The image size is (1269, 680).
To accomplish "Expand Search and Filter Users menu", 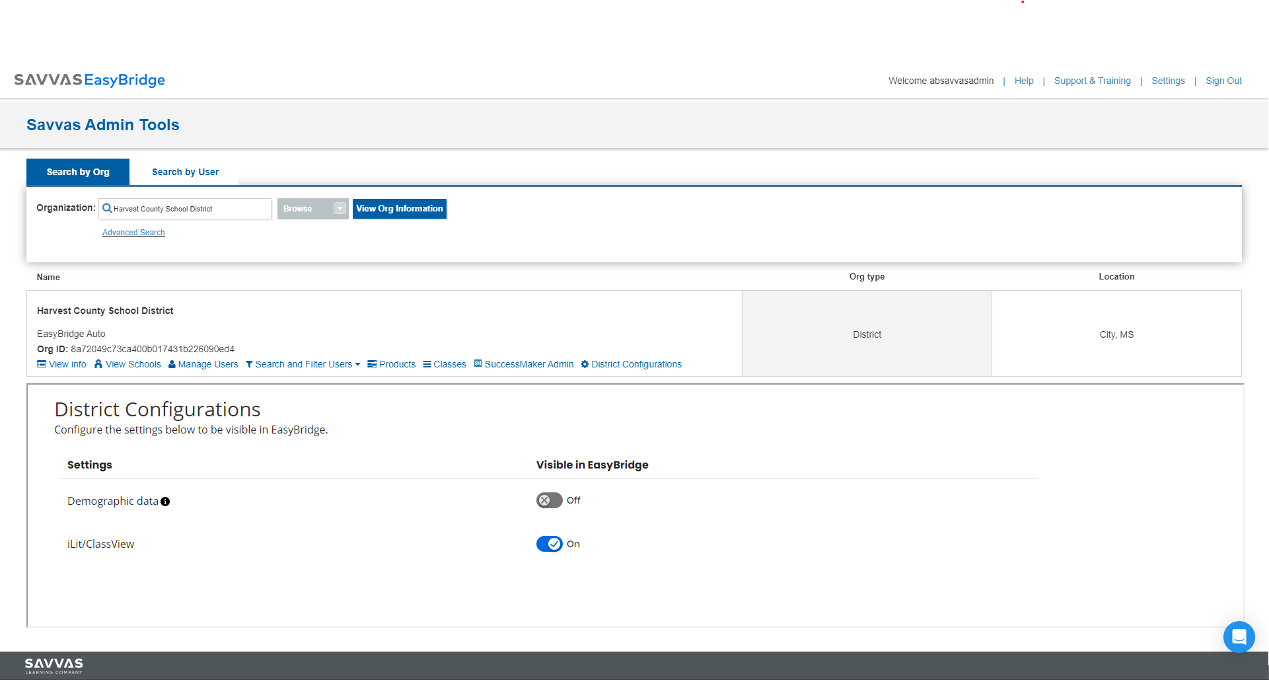I will (x=303, y=364).
